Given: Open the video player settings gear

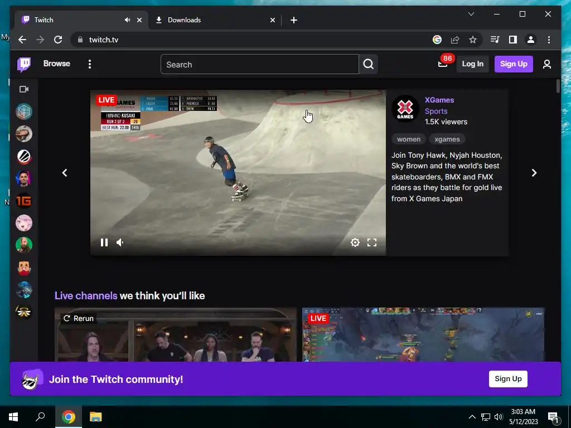Looking at the screenshot, I should click(x=355, y=242).
